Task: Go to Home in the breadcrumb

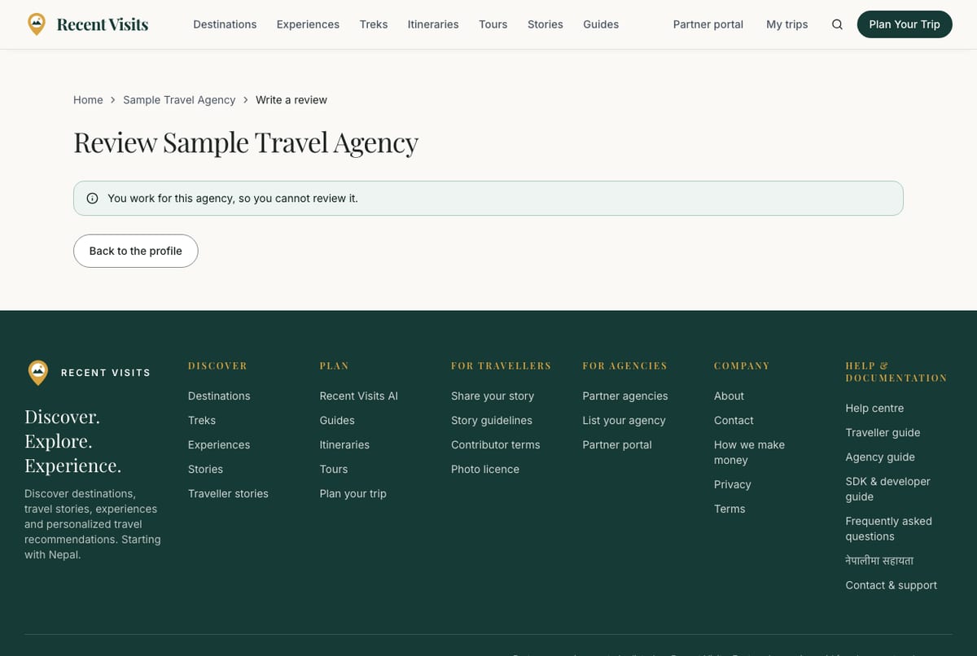Action: click(x=88, y=100)
